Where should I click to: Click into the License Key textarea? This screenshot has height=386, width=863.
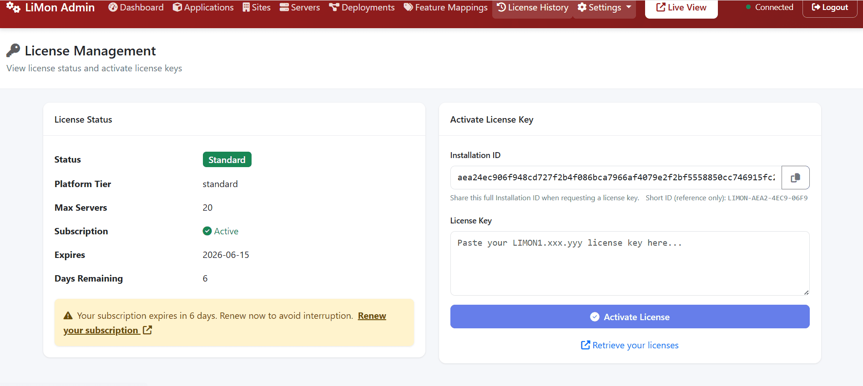click(x=630, y=263)
